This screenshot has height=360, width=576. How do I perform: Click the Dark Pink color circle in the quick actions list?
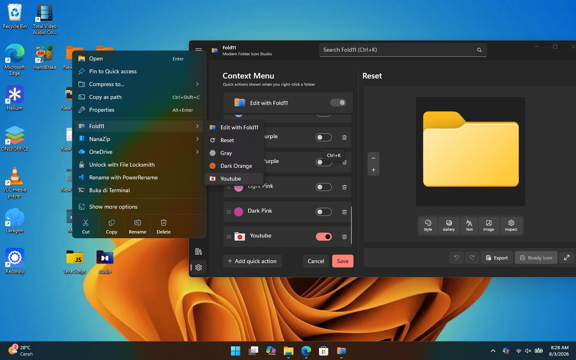(239, 212)
